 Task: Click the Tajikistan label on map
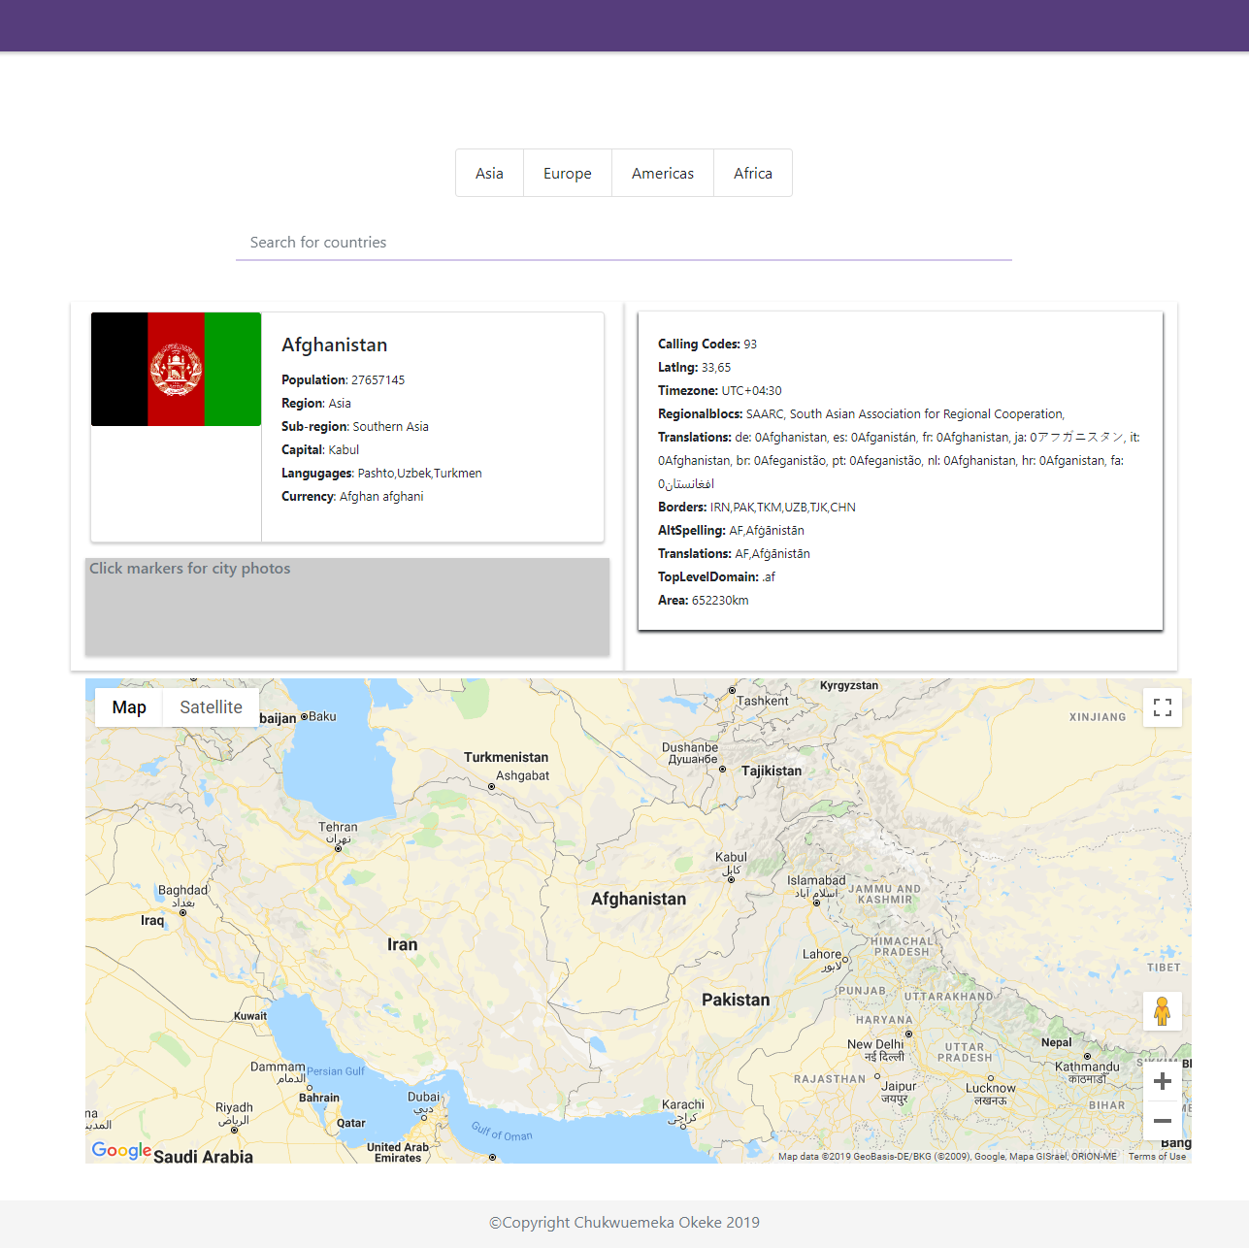(772, 771)
